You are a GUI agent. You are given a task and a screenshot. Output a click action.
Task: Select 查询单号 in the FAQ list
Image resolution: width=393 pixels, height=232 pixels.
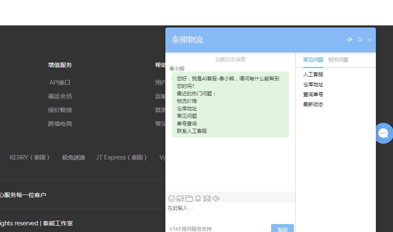(313, 94)
